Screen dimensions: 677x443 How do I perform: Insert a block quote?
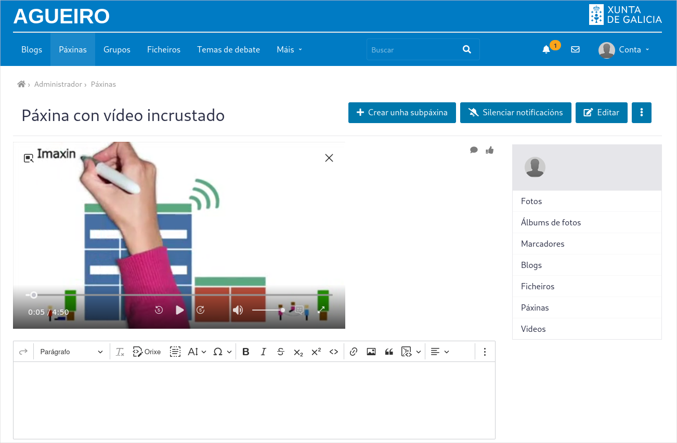389,352
